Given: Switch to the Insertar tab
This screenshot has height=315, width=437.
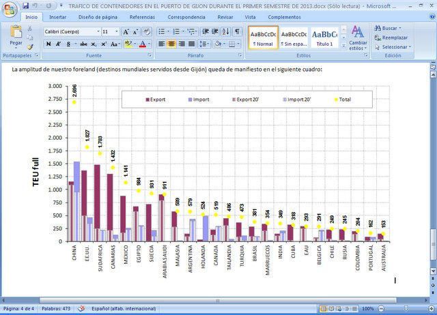Looking at the screenshot, I should tap(57, 17).
